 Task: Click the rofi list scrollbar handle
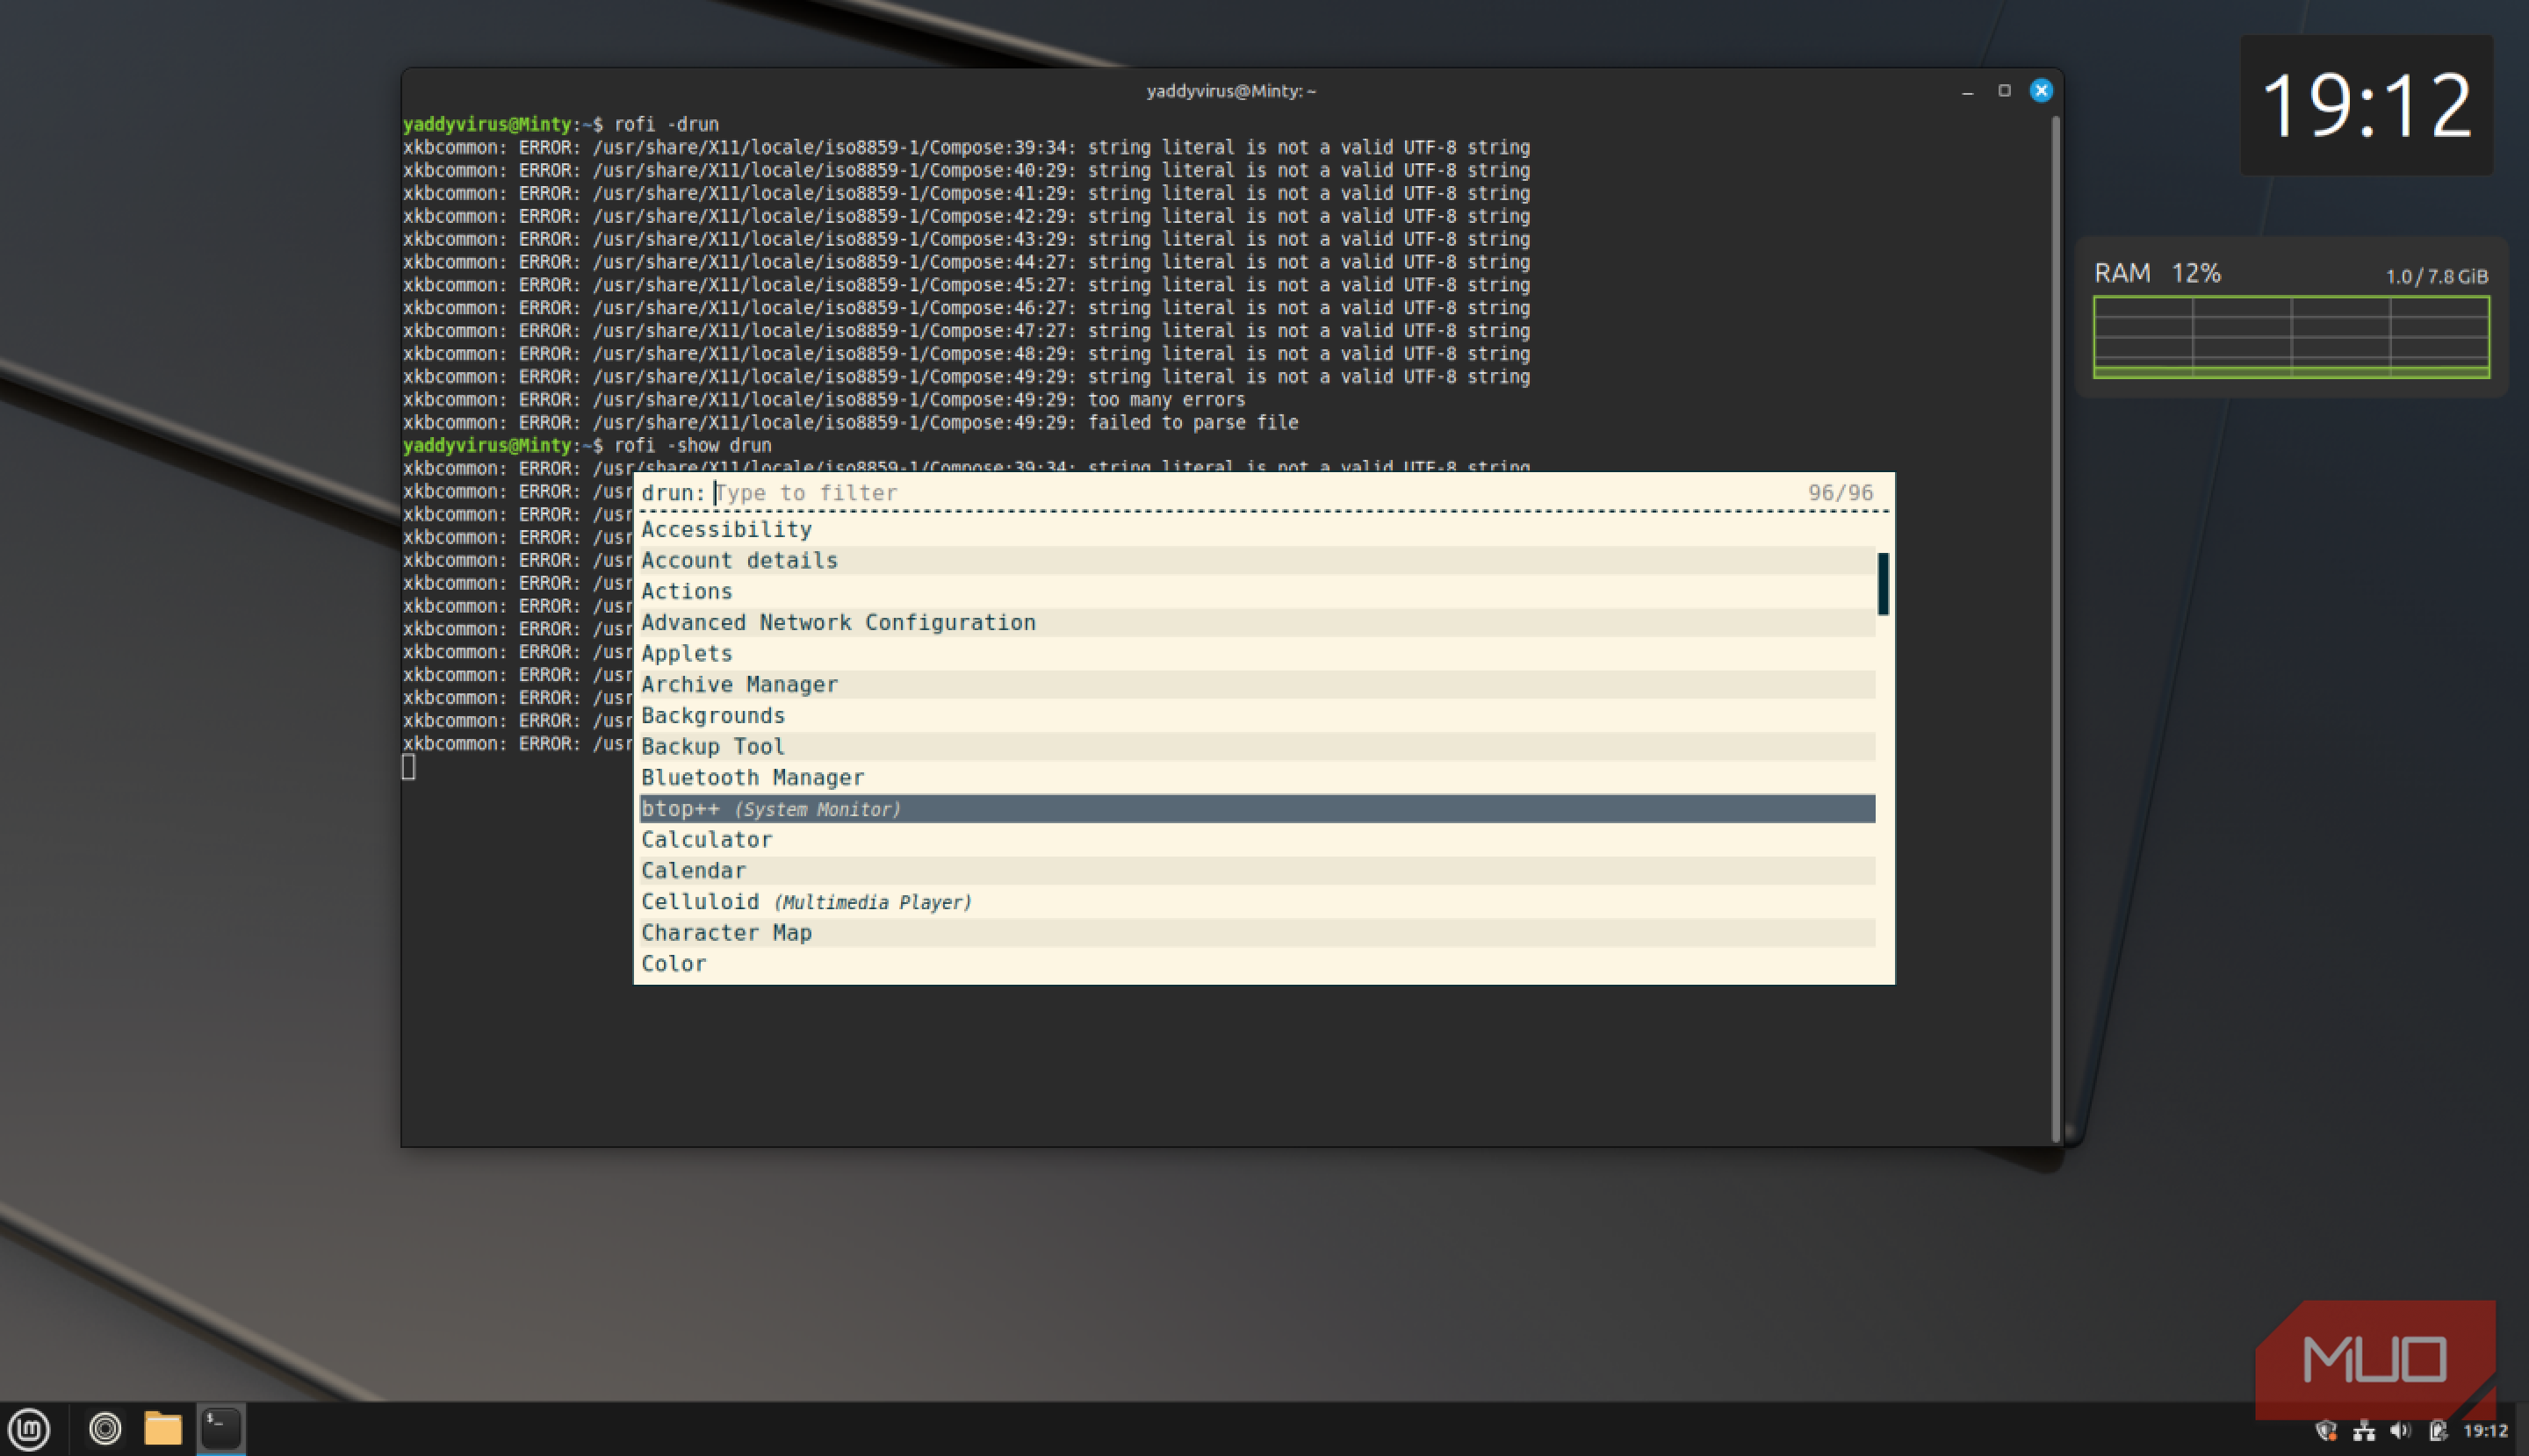click(1884, 584)
